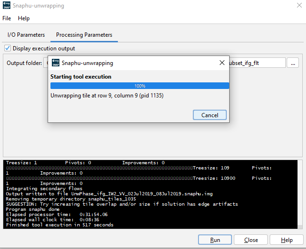Click the SNAP icon in main title bar

point(7,6)
